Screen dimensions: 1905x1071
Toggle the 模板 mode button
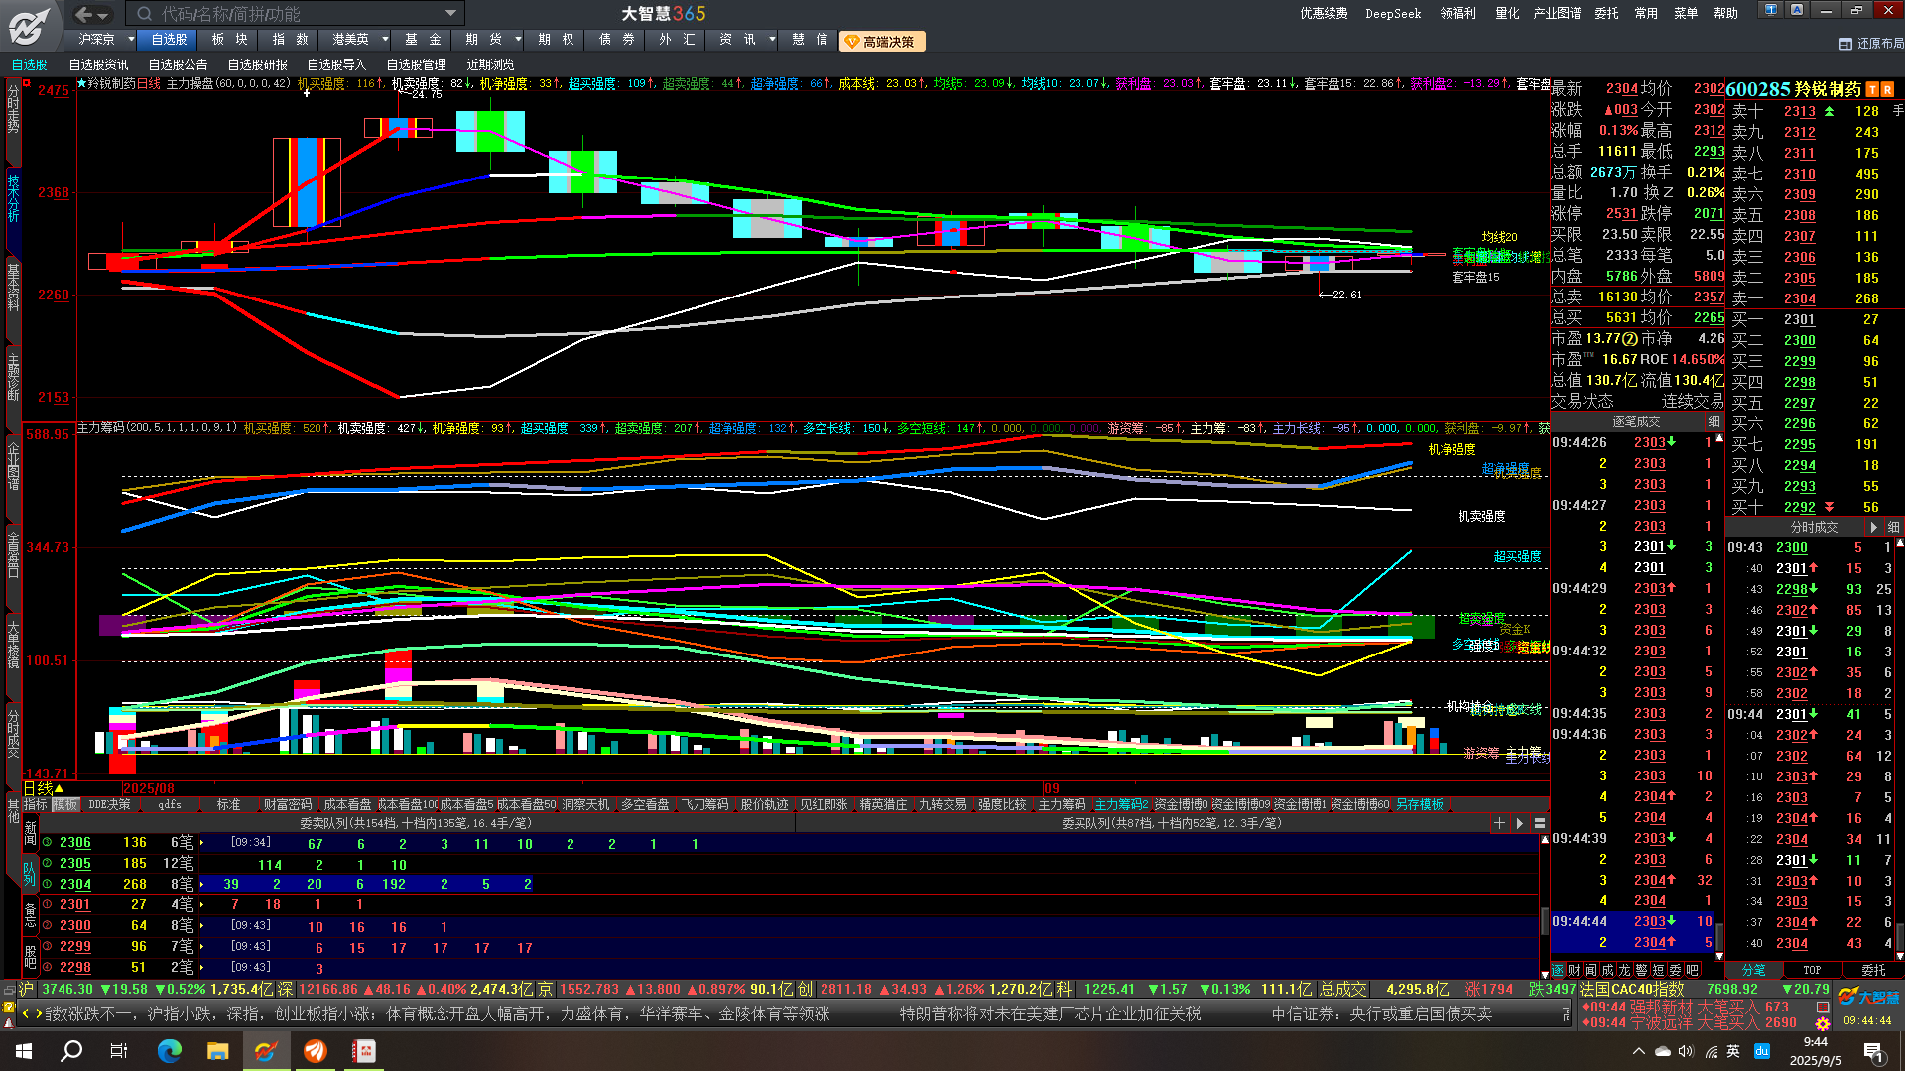pyautogui.click(x=65, y=805)
